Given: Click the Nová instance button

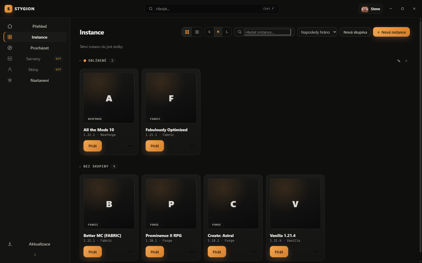Looking at the screenshot, I should tap(391, 32).
